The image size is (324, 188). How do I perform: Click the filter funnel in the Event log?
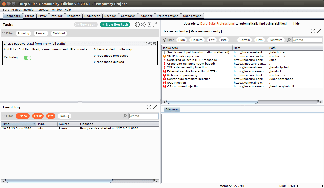[x=4, y=116]
